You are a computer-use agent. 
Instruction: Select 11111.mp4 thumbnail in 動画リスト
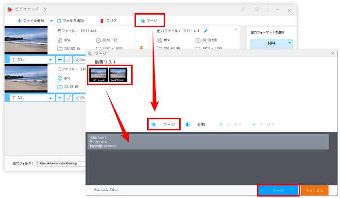(99, 75)
